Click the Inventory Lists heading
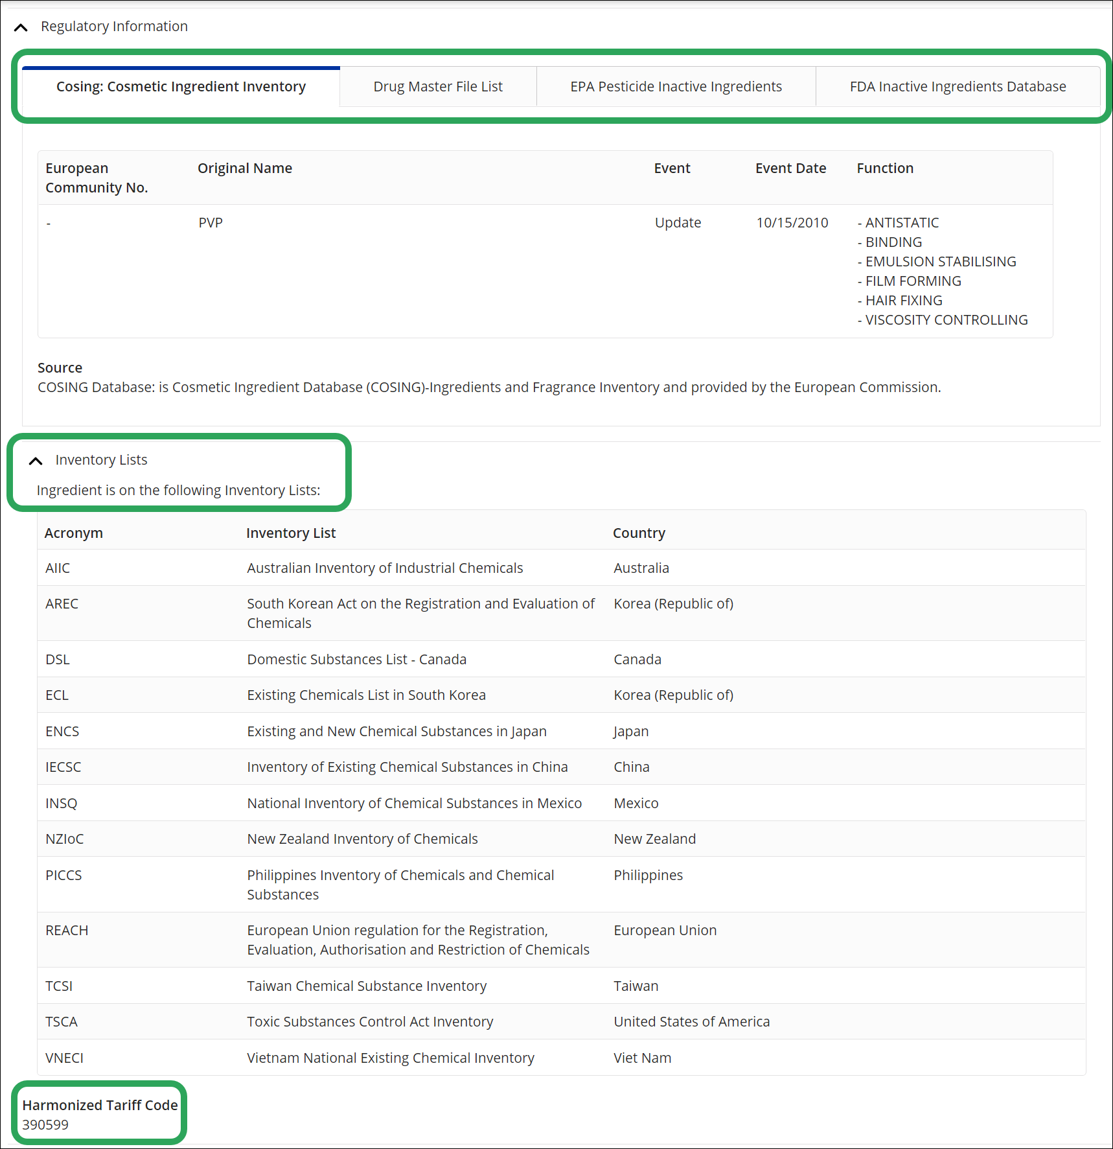1113x1149 pixels. 101,459
